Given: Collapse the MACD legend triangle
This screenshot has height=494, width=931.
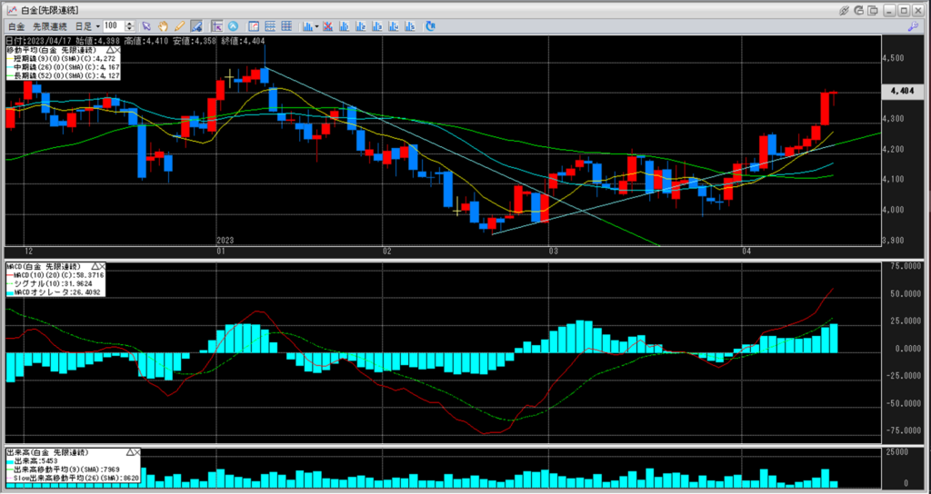Looking at the screenshot, I should [94, 266].
